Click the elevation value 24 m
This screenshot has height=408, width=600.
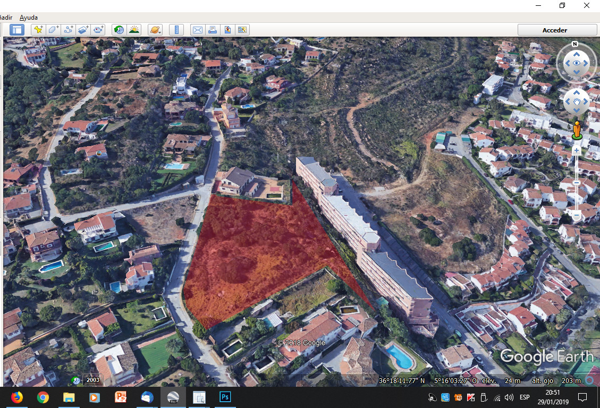tap(512, 380)
